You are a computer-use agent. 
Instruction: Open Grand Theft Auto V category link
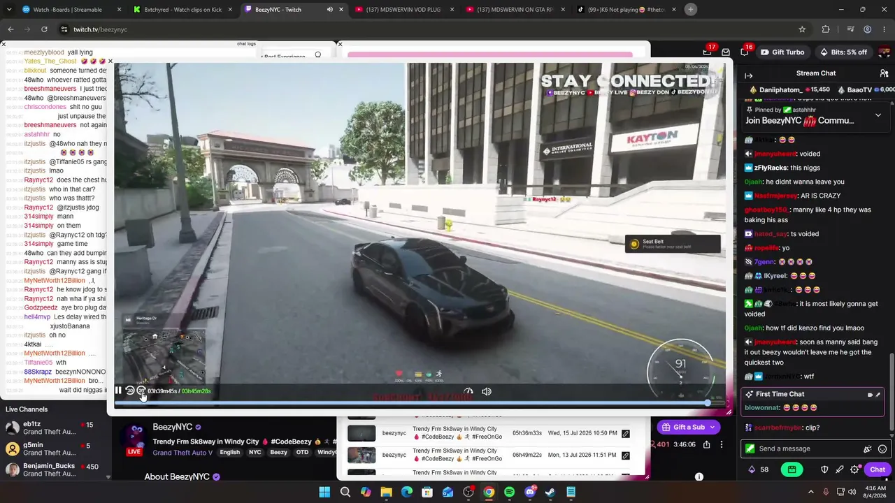point(183,453)
